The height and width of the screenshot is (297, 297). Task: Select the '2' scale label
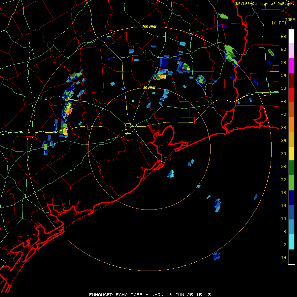coord(285,245)
